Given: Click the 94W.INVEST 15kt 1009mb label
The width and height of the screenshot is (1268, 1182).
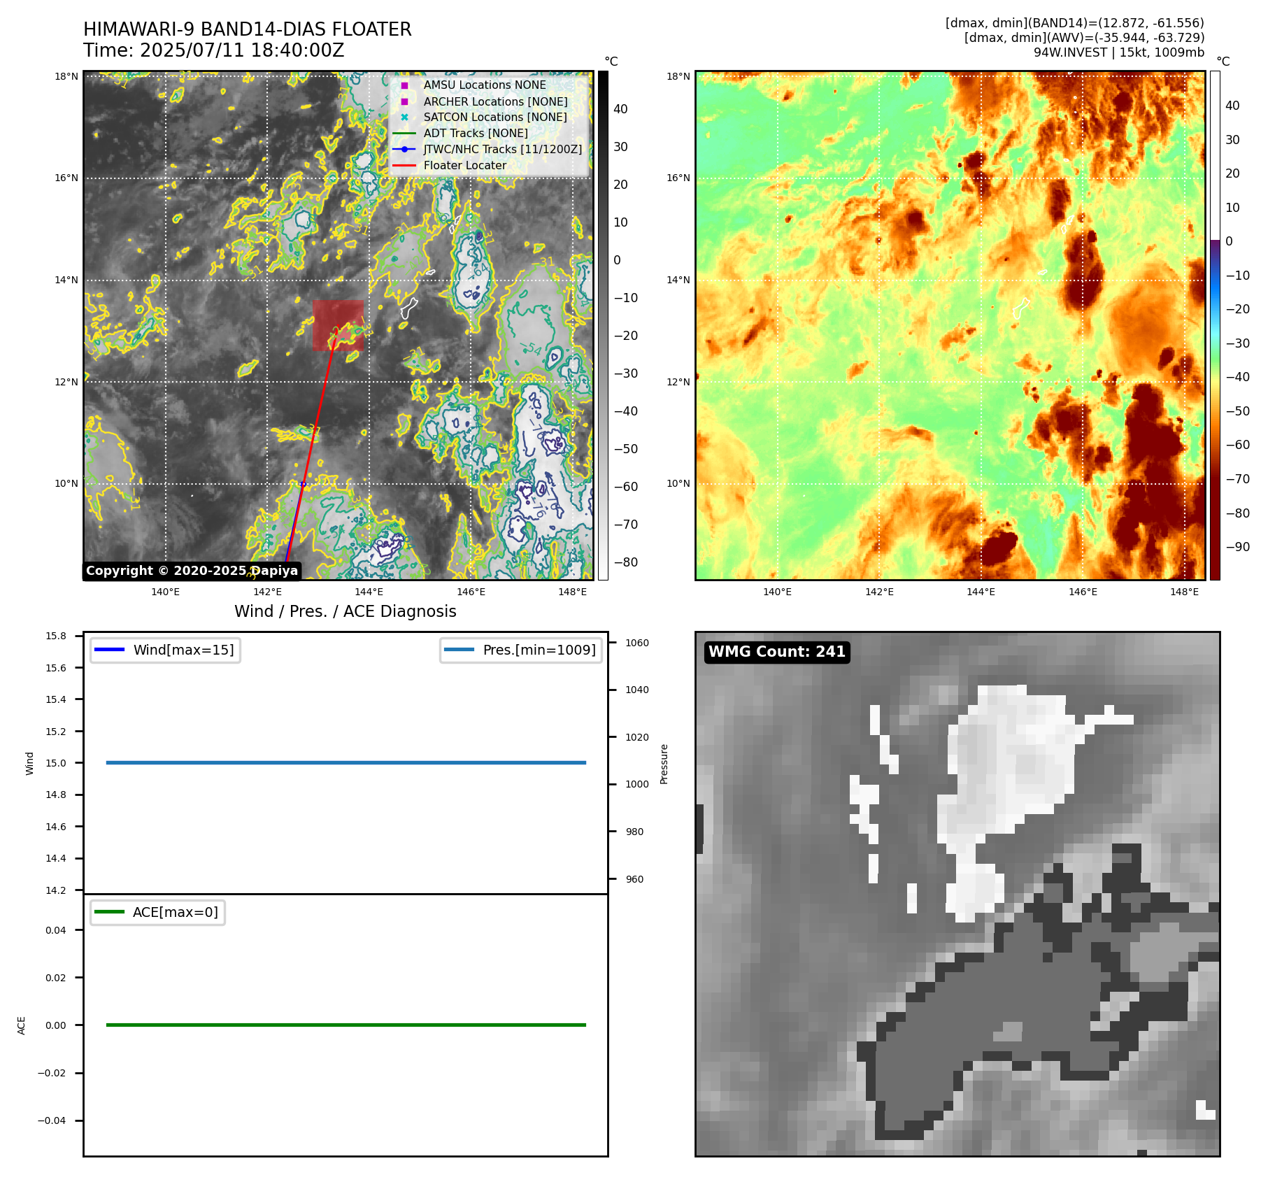Looking at the screenshot, I should tap(1119, 52).
